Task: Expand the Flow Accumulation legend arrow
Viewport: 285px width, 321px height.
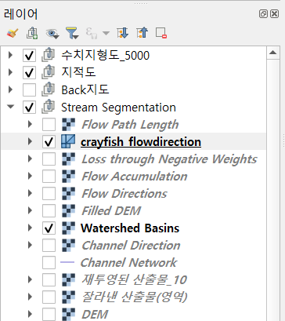Action: (x=30, y=176)
